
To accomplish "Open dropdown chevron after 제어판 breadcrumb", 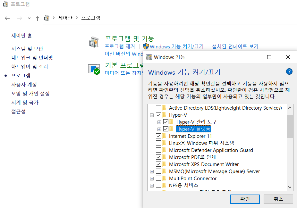I will click(77, 18).
